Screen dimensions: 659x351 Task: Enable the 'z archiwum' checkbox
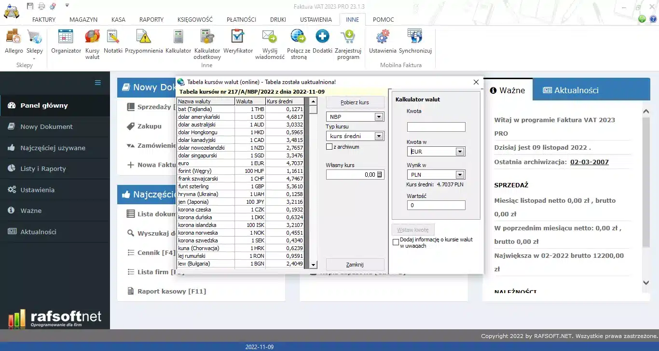click(x=329, y=147)
